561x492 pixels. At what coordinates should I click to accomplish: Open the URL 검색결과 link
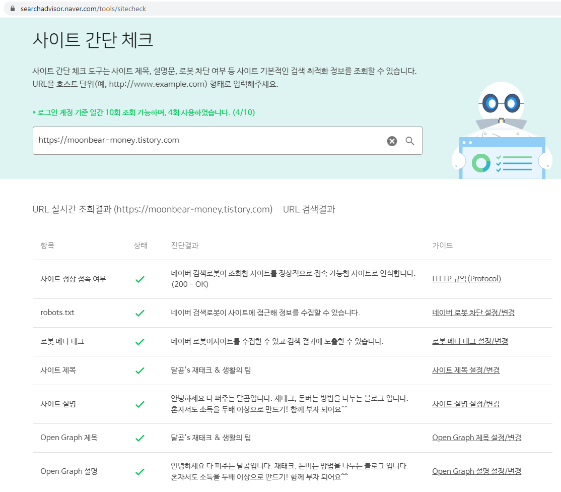coord(309,209)
